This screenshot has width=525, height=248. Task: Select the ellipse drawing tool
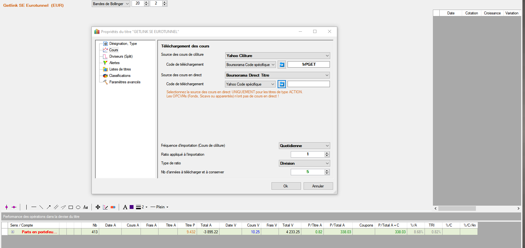click(78, 207)
